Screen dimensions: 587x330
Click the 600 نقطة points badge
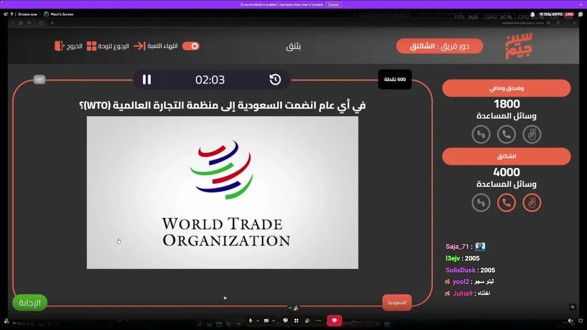[395, 79]
